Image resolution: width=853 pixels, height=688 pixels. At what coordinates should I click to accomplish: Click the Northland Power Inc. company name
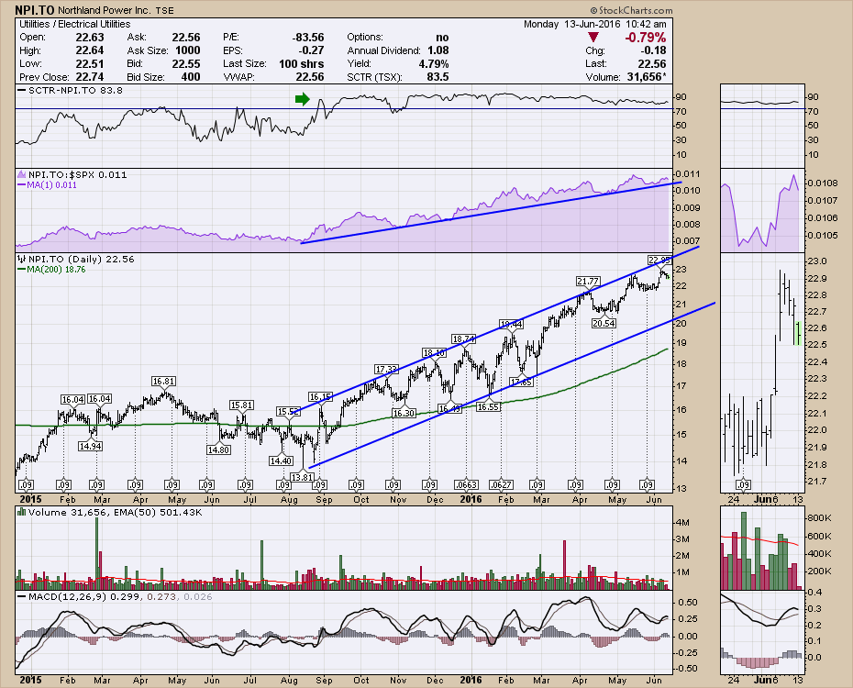(105, 10)
